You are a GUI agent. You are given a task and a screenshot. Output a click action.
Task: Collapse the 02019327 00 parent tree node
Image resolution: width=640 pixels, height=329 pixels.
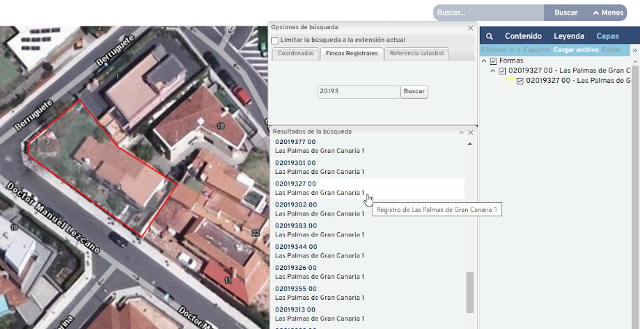point(493,71)
